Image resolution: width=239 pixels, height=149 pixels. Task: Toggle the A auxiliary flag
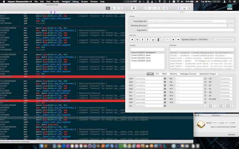pyautogui.click(x=224, y=106)
